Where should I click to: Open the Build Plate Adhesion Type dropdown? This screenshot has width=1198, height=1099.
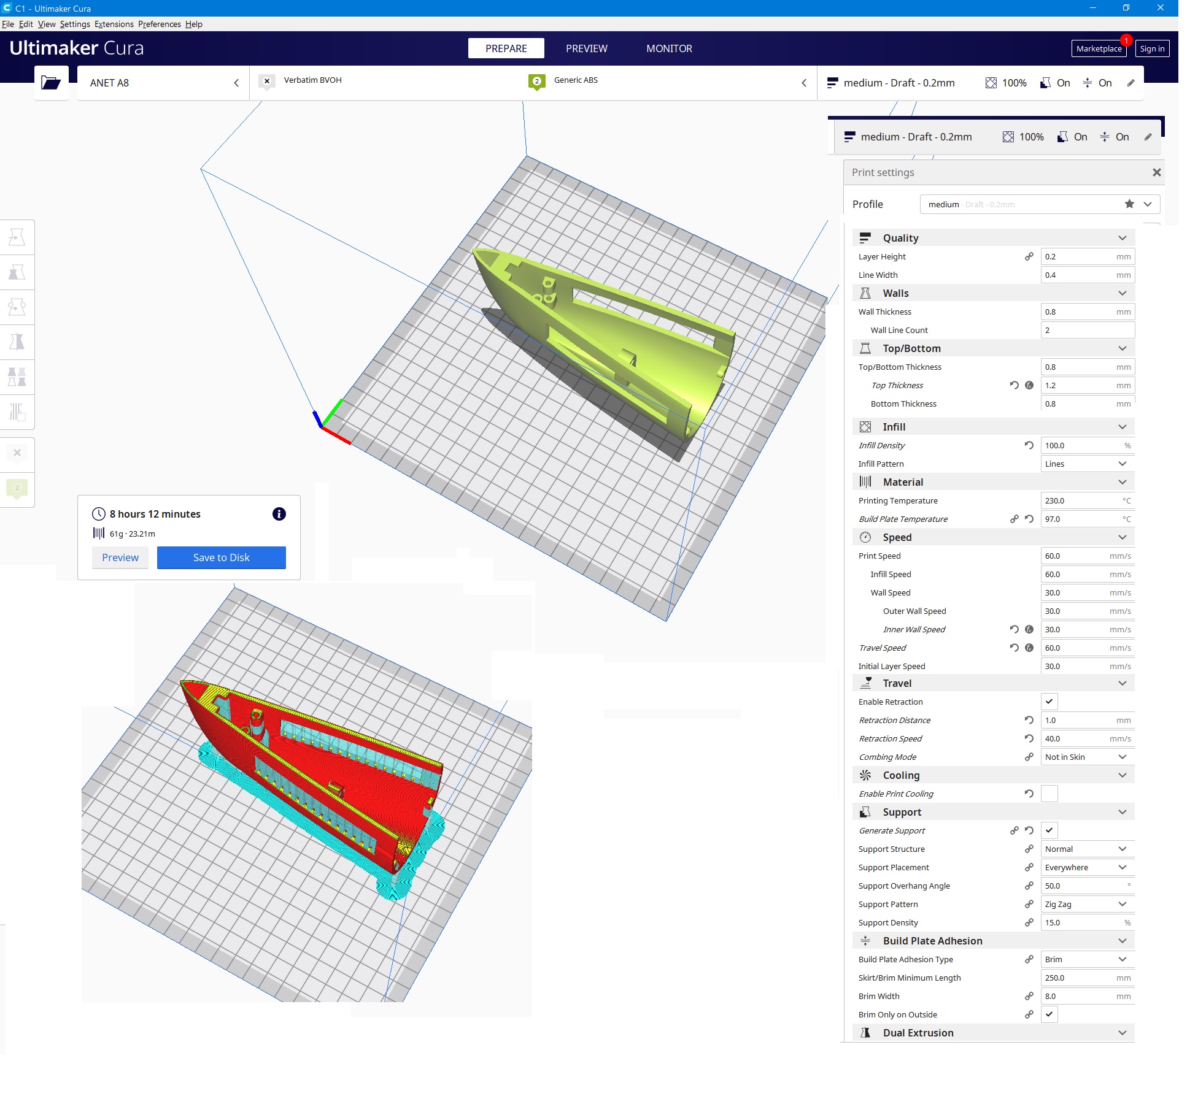point(1086,959)
